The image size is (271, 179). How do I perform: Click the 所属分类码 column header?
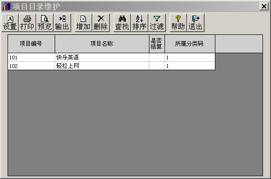(x=190, y=44)
